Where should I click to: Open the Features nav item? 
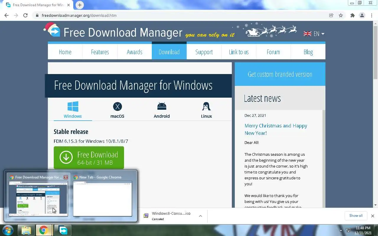(100, 52)
